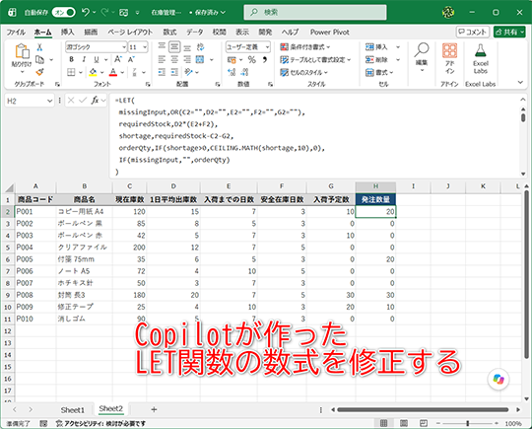Increase font size with larger A icon
This screenshot has height=429, width=532.
pyautogui.click(x=118, y=59)
